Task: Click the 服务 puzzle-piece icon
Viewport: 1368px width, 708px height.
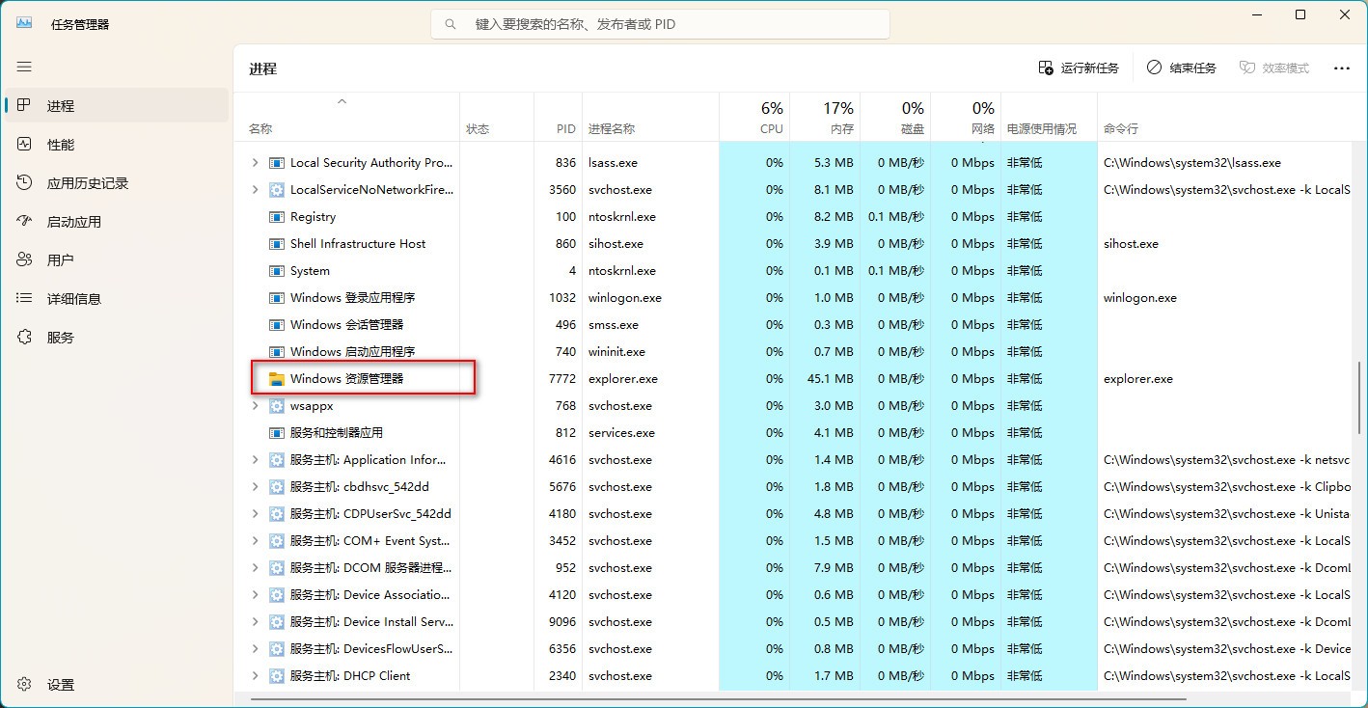Action: (x=25, y=337)
